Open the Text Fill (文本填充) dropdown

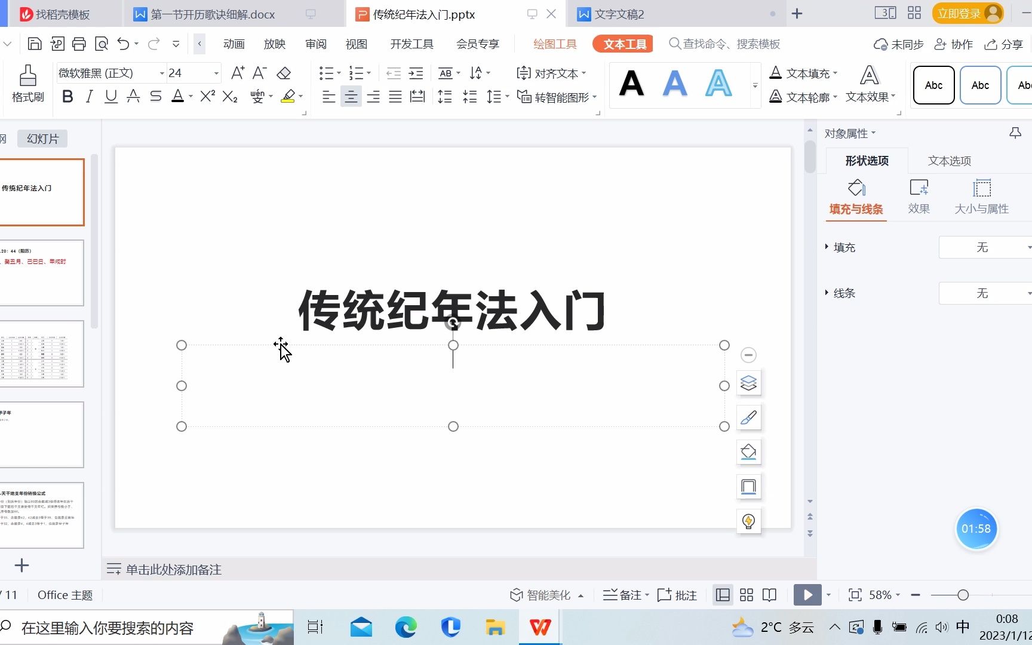coord(803,73)
